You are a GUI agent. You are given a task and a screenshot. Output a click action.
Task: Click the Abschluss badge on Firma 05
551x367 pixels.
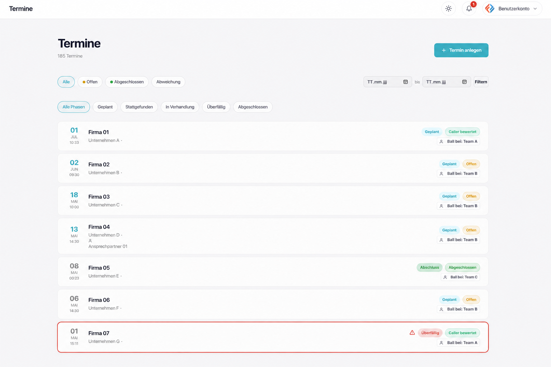pos(429,267)
